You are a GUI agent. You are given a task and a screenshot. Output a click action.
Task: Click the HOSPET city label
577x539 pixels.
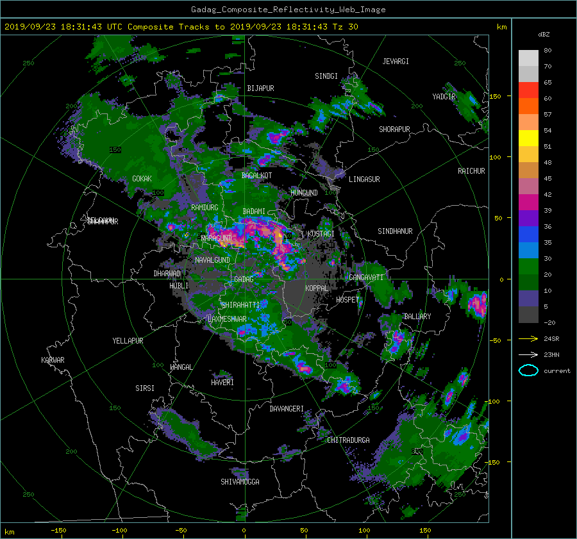[347, 300]
